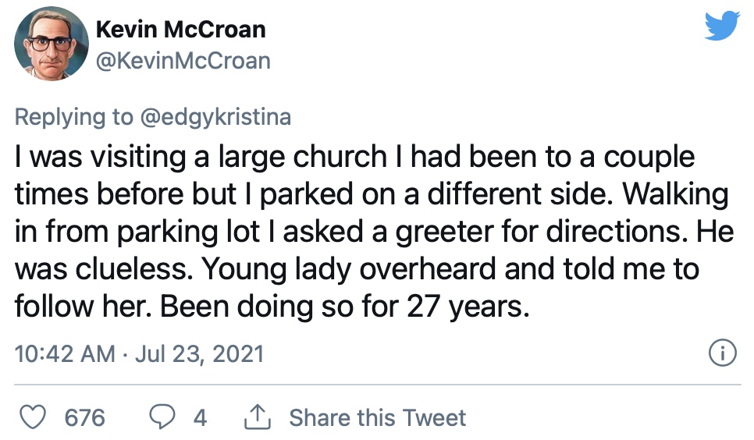This screenshot has height=440, width=754.
Task: Click the 10:42 AM timestamp
Action: click(65, 354)
